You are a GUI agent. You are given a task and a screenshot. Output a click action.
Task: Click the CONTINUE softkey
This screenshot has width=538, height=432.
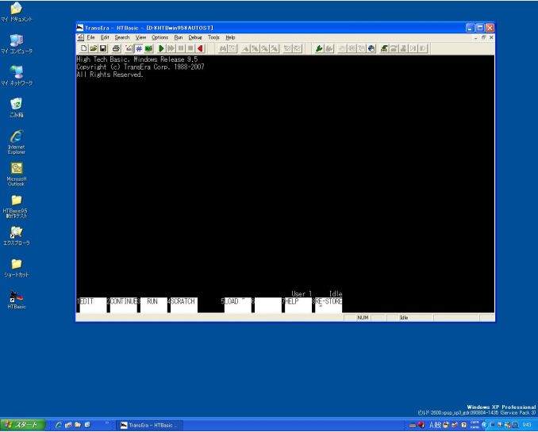coord(122,305)
